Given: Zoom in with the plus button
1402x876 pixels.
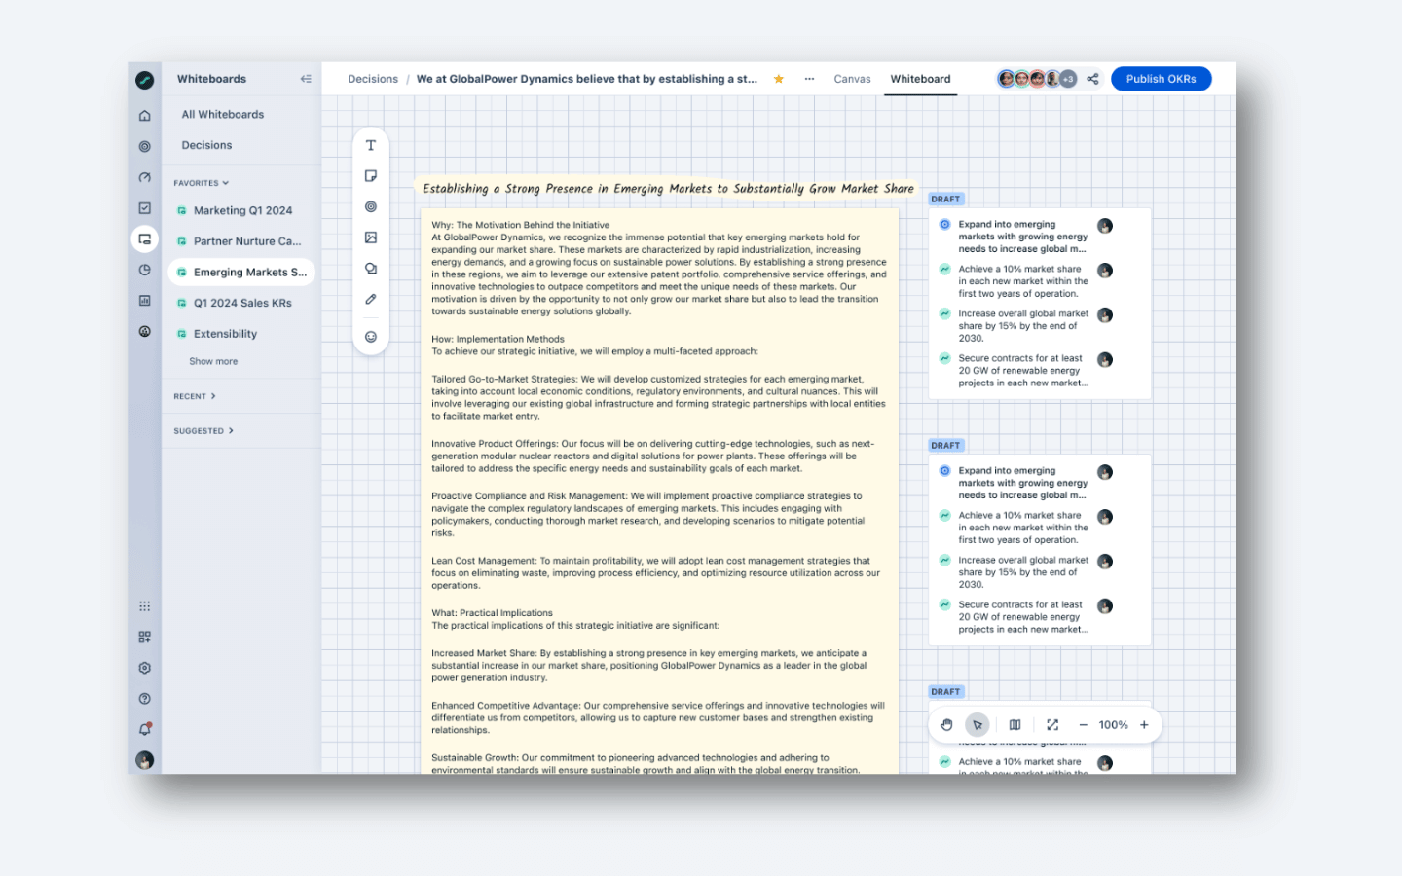Looking at the screenshot, I should [x=1144, y=725].
